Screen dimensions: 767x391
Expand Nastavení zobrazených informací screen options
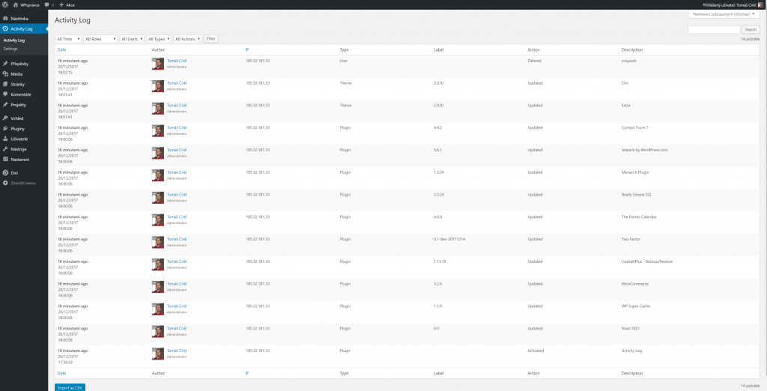coord(726,14)
